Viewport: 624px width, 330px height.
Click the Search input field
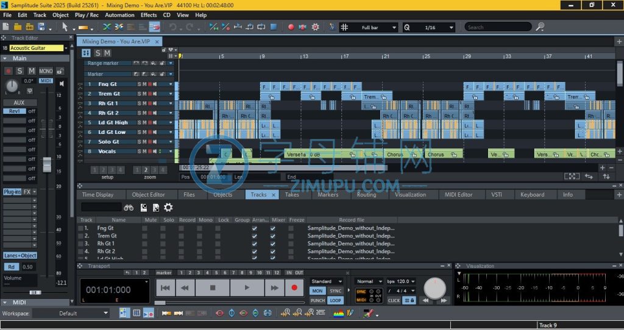497,27
